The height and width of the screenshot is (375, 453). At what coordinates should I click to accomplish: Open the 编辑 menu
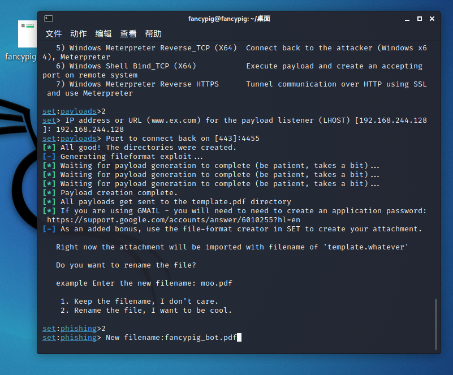(x=103, y=34)
